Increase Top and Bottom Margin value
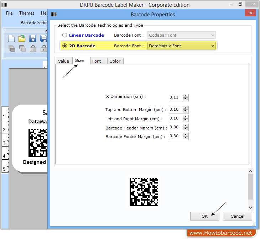The image size is (260, 239). 186,108
